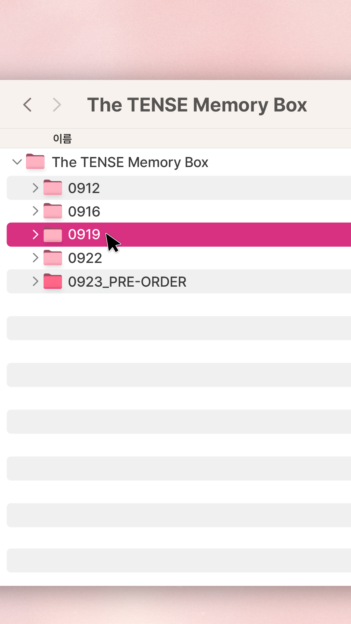Image resolution: width=351 pixels, height=624 pixels.
Task: Expand the 0923_PRE-ORDER folder
Action: tap(35, 281)
